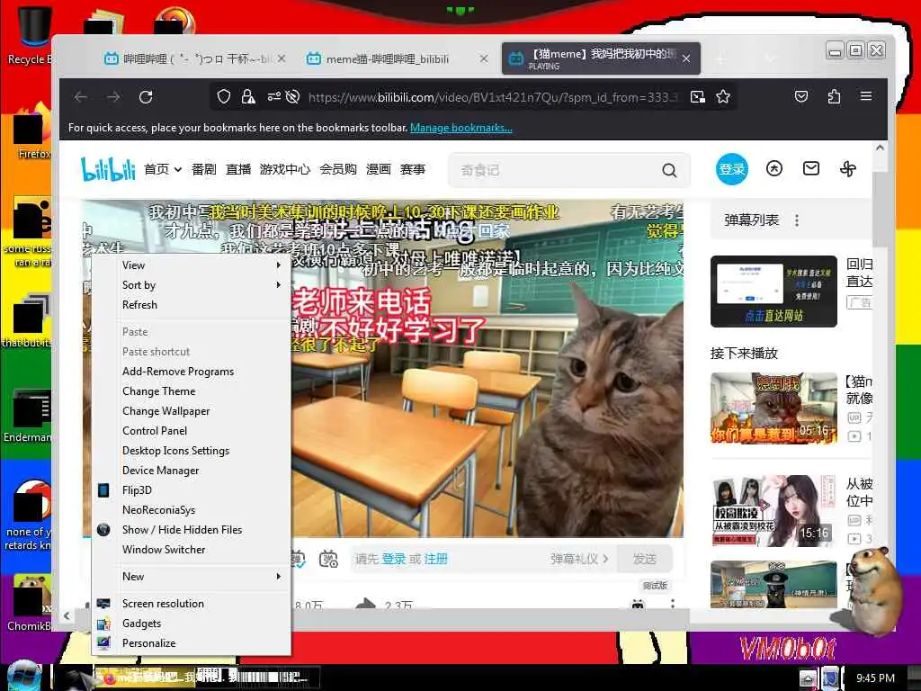The width and height of the screenshot is (921, 691).
Task: Open Save to Pocket icon
Action: (x=801, y=96)
